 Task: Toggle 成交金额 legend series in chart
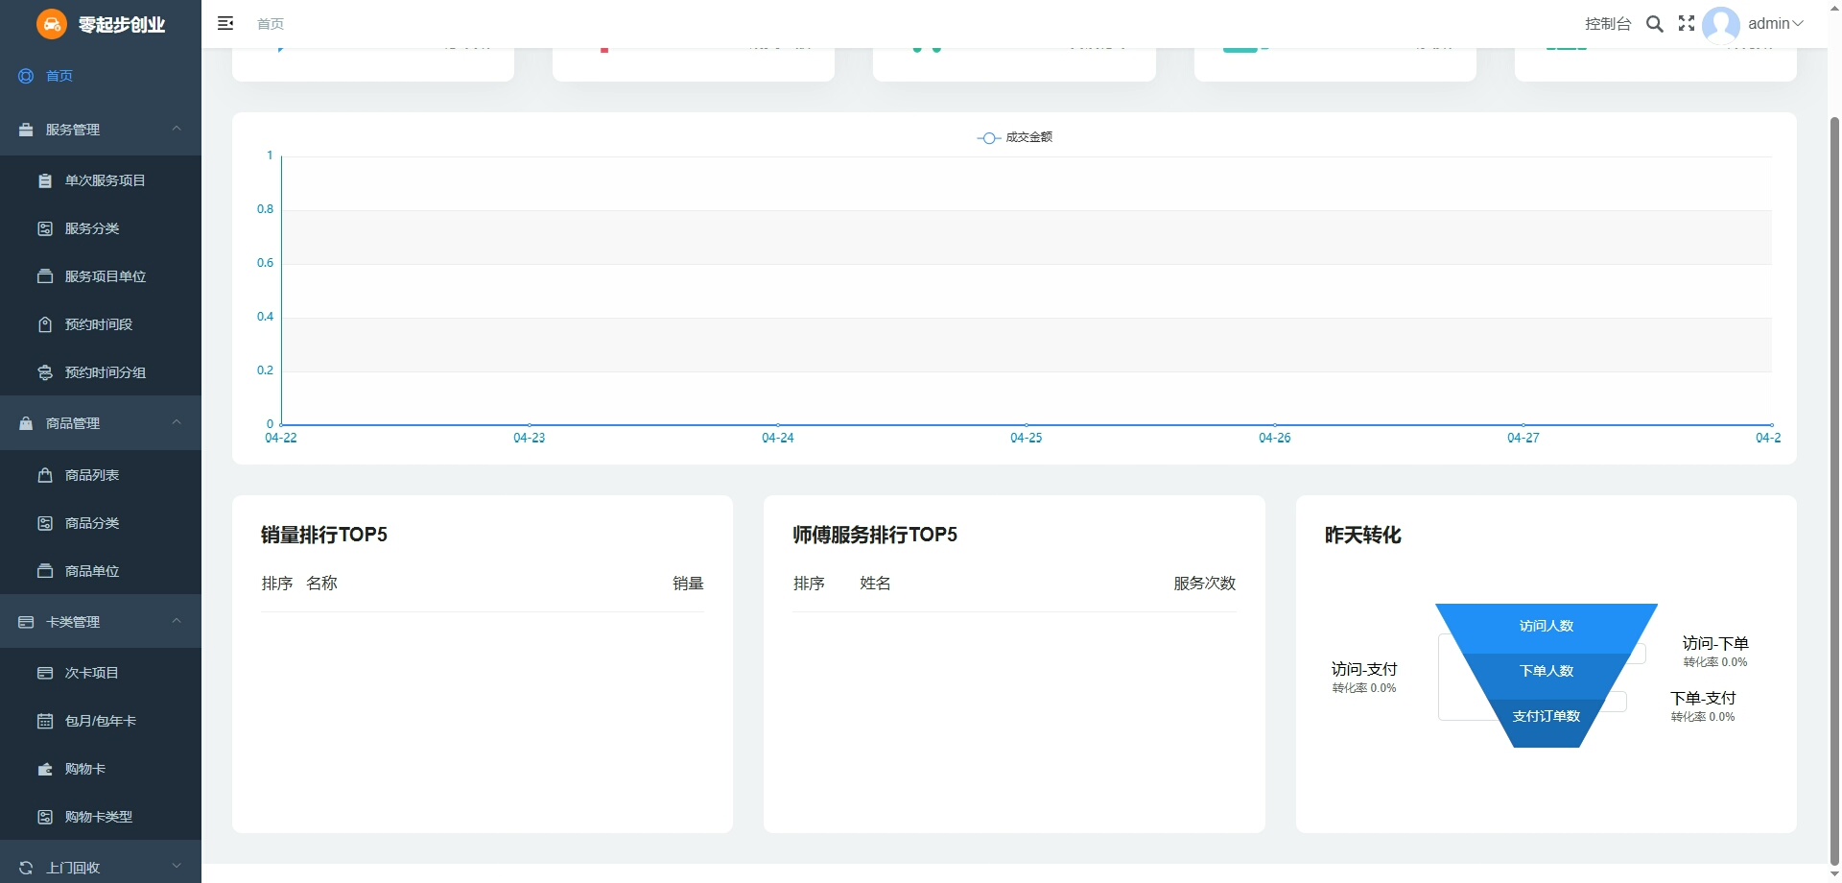click(1015, 137)
